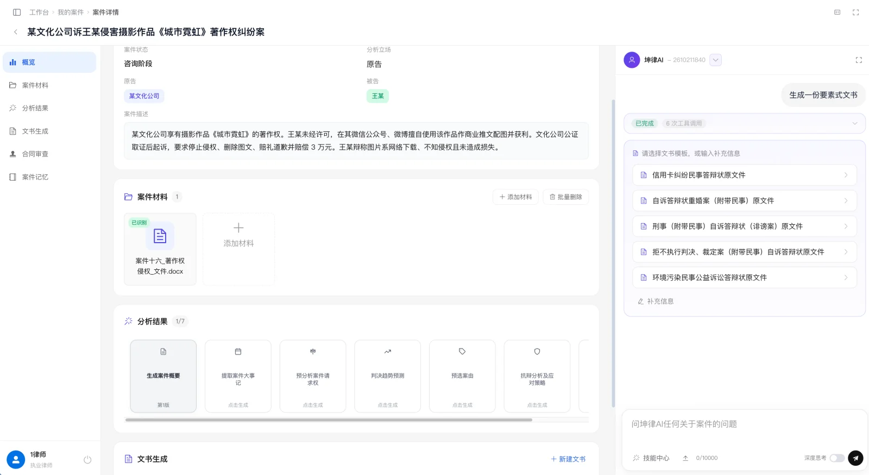Click the 添加材料 plus placeholder card

click(238, 249)
